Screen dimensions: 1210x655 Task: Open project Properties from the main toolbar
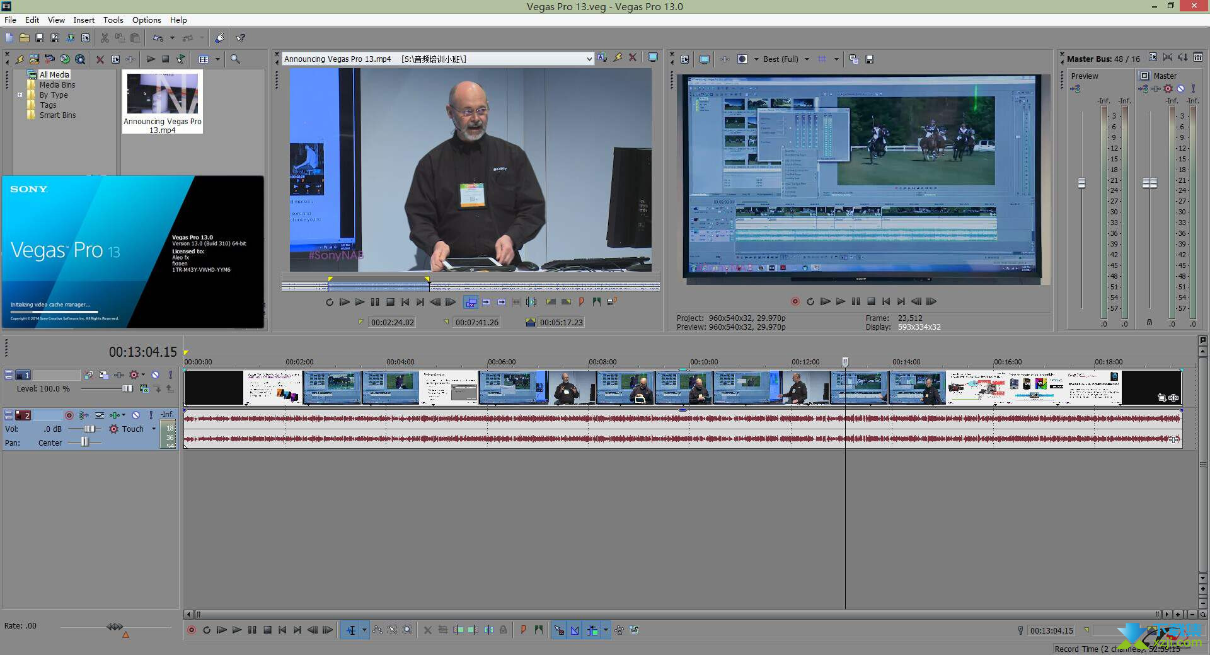click(85, 38)
